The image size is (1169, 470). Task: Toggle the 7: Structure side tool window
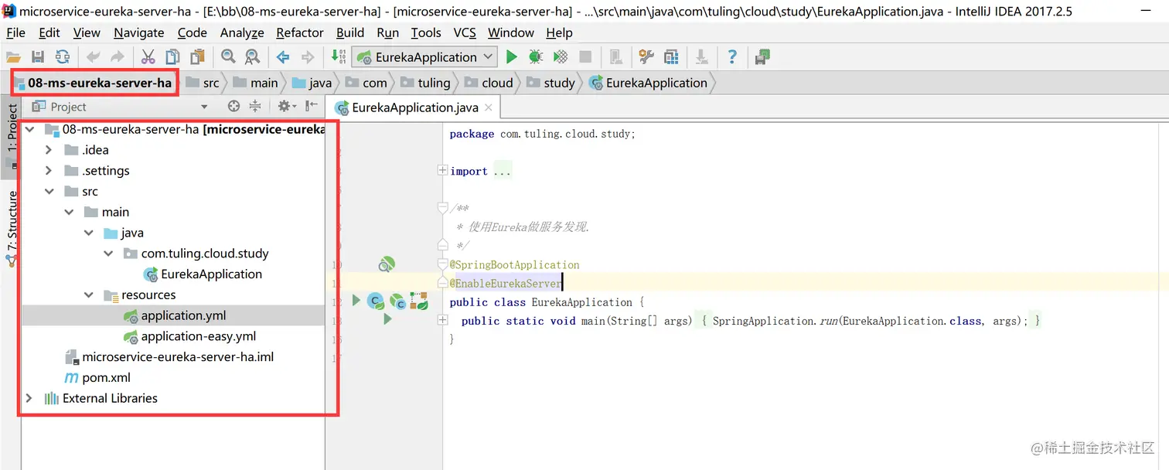12,228
